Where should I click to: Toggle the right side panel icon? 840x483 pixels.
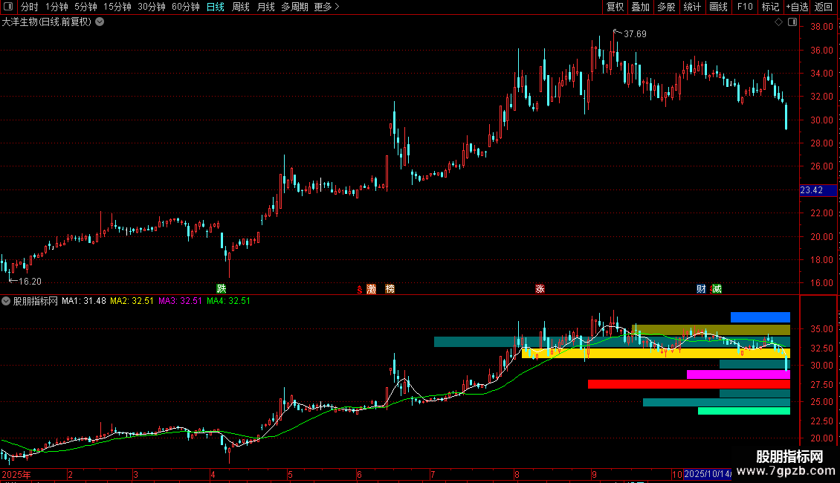(x=792, y=22)
